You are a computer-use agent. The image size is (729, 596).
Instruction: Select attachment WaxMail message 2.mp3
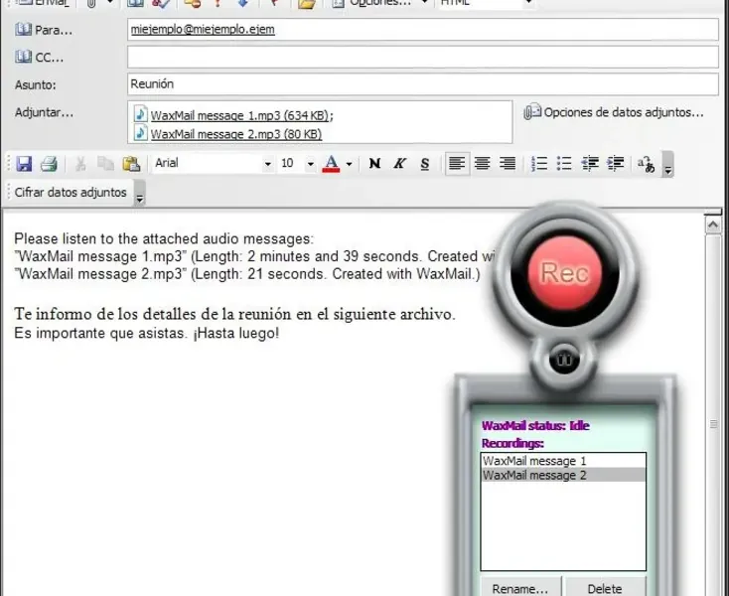click(236, 134)
